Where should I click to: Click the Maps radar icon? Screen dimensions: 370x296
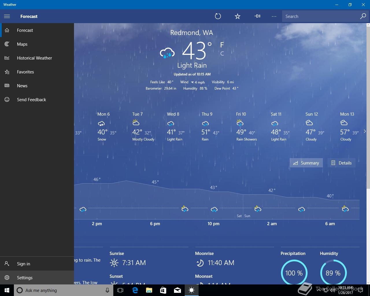7,44
